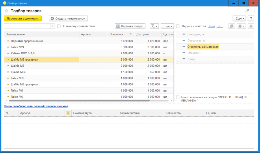Select Строительный материал in the types list
The image size is (260, 153).
coord(203,47)
